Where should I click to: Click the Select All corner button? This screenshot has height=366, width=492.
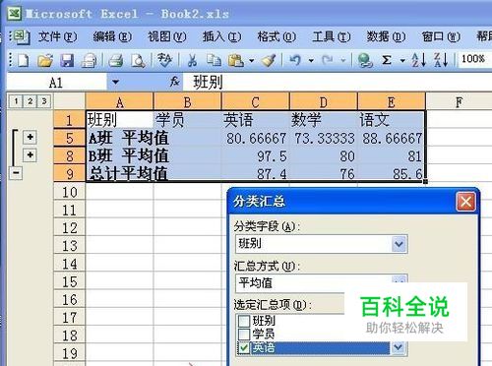70,102
